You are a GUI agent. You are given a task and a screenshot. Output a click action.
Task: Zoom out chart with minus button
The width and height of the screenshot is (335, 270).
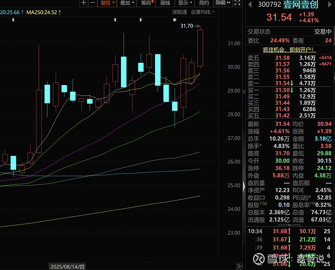click(93, 3)
